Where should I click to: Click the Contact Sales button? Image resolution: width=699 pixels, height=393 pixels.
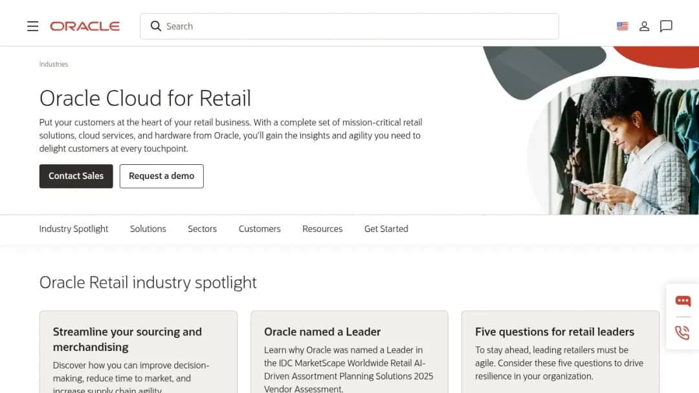tap(76, 176)
